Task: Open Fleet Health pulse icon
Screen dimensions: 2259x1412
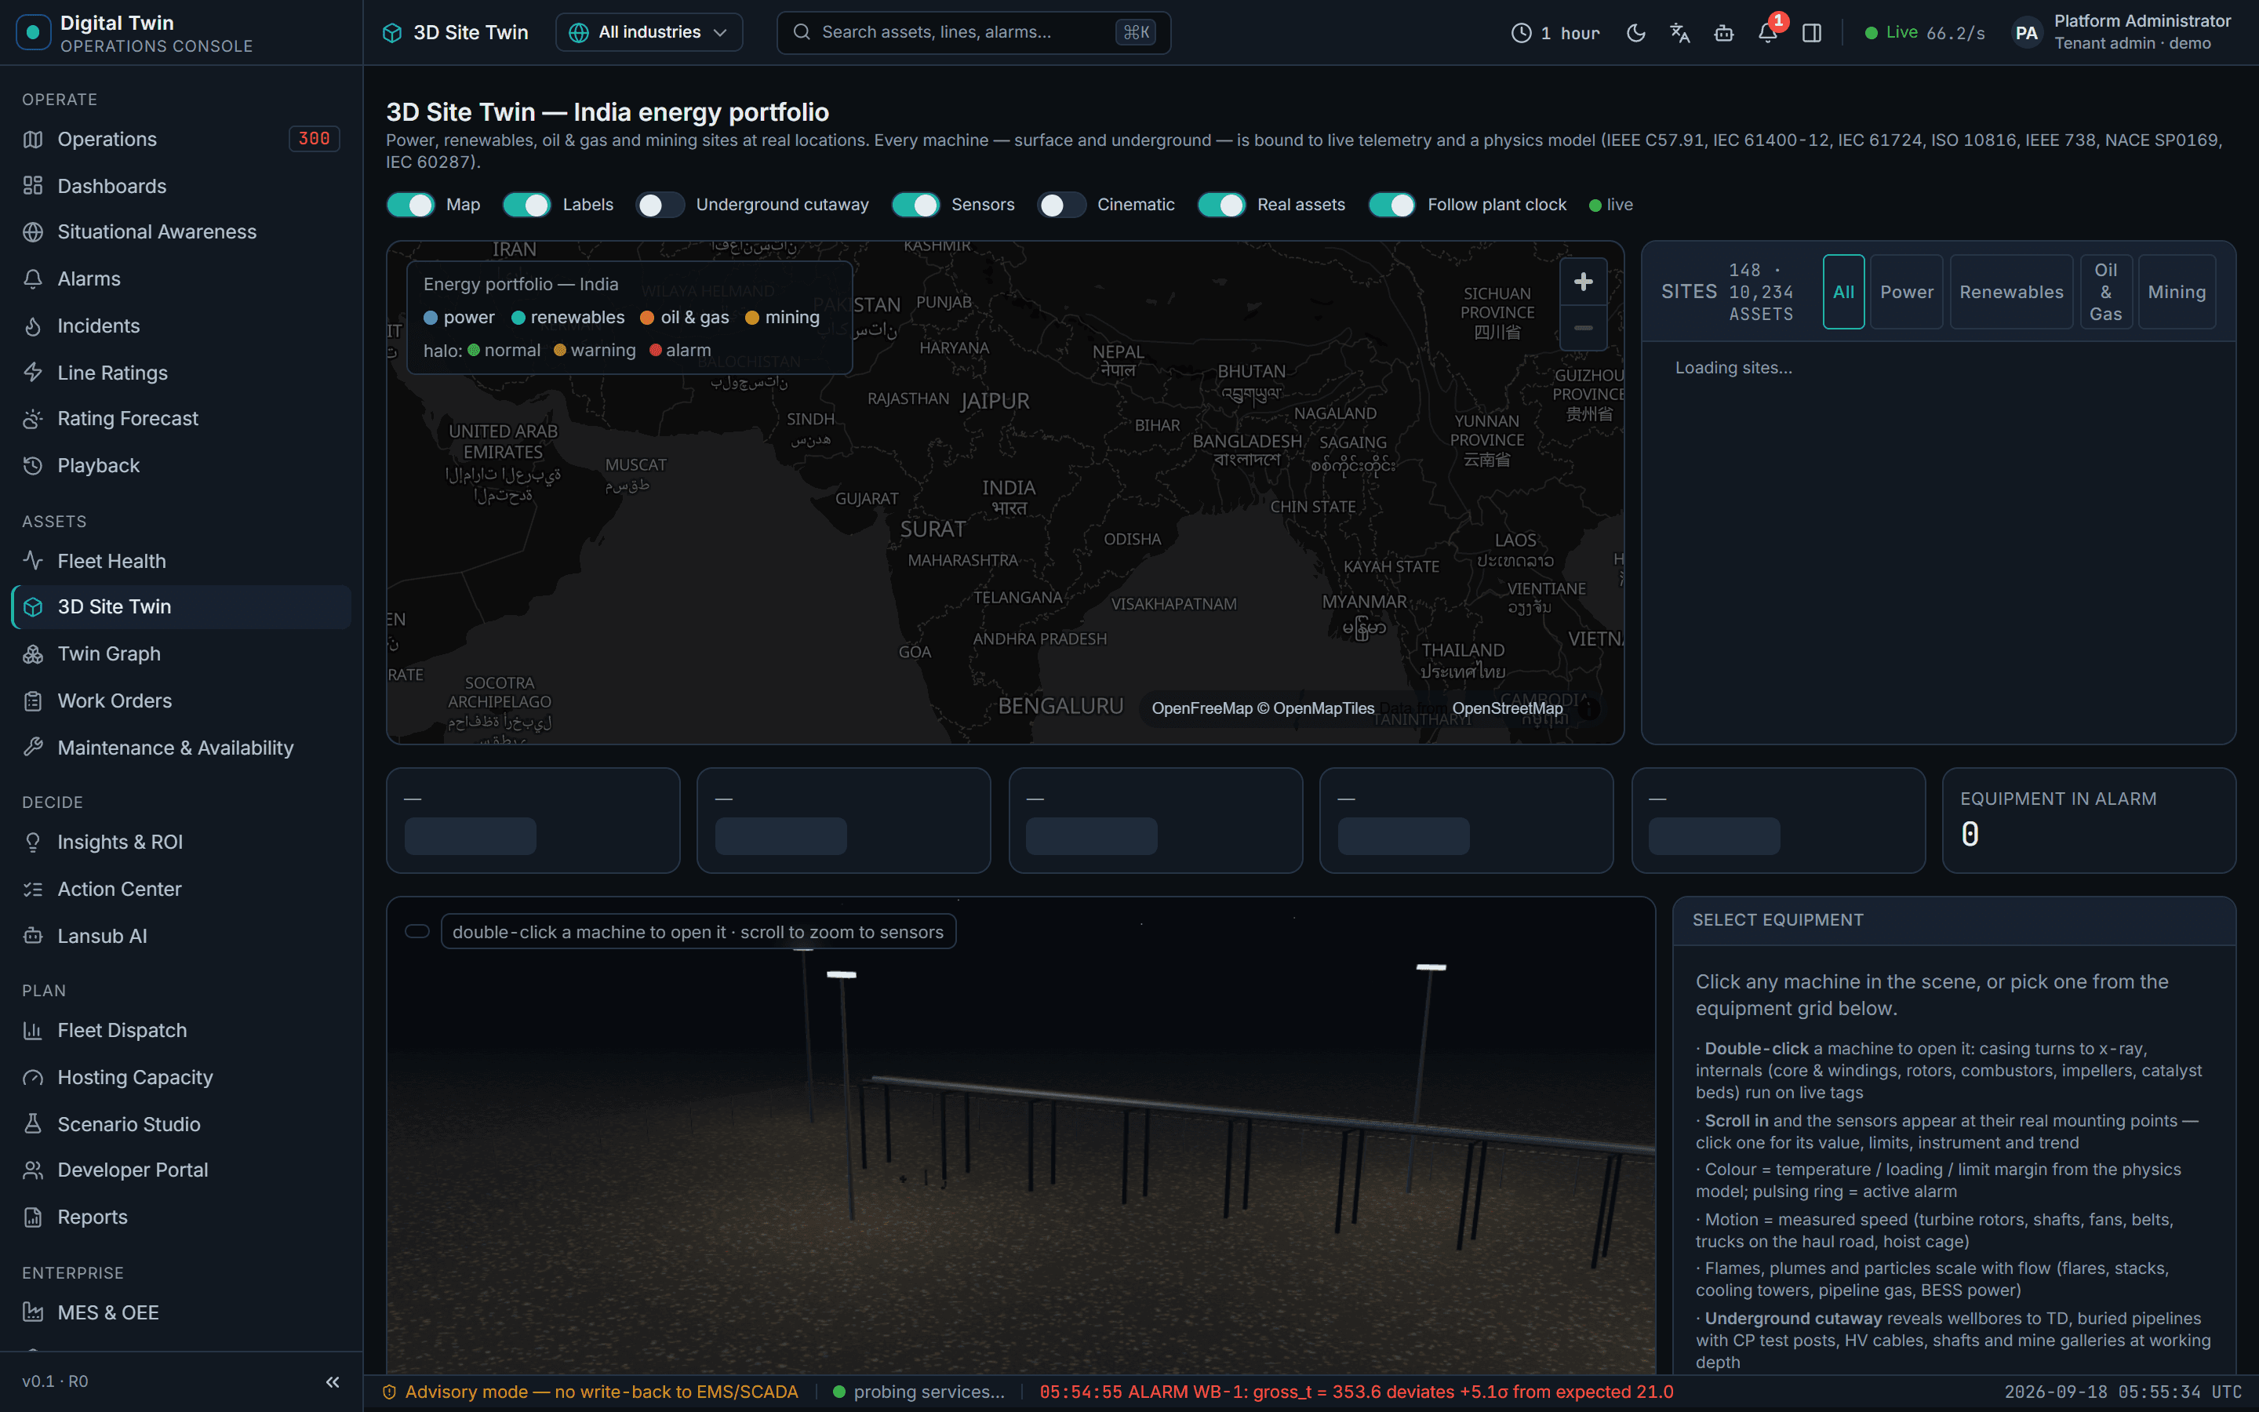Action: [34, 560]
